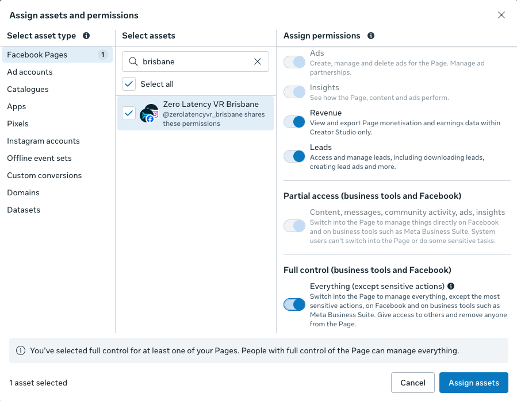Click into the assets search field
The height and width of the screenshot is (401, 517).
click(195, 61)
